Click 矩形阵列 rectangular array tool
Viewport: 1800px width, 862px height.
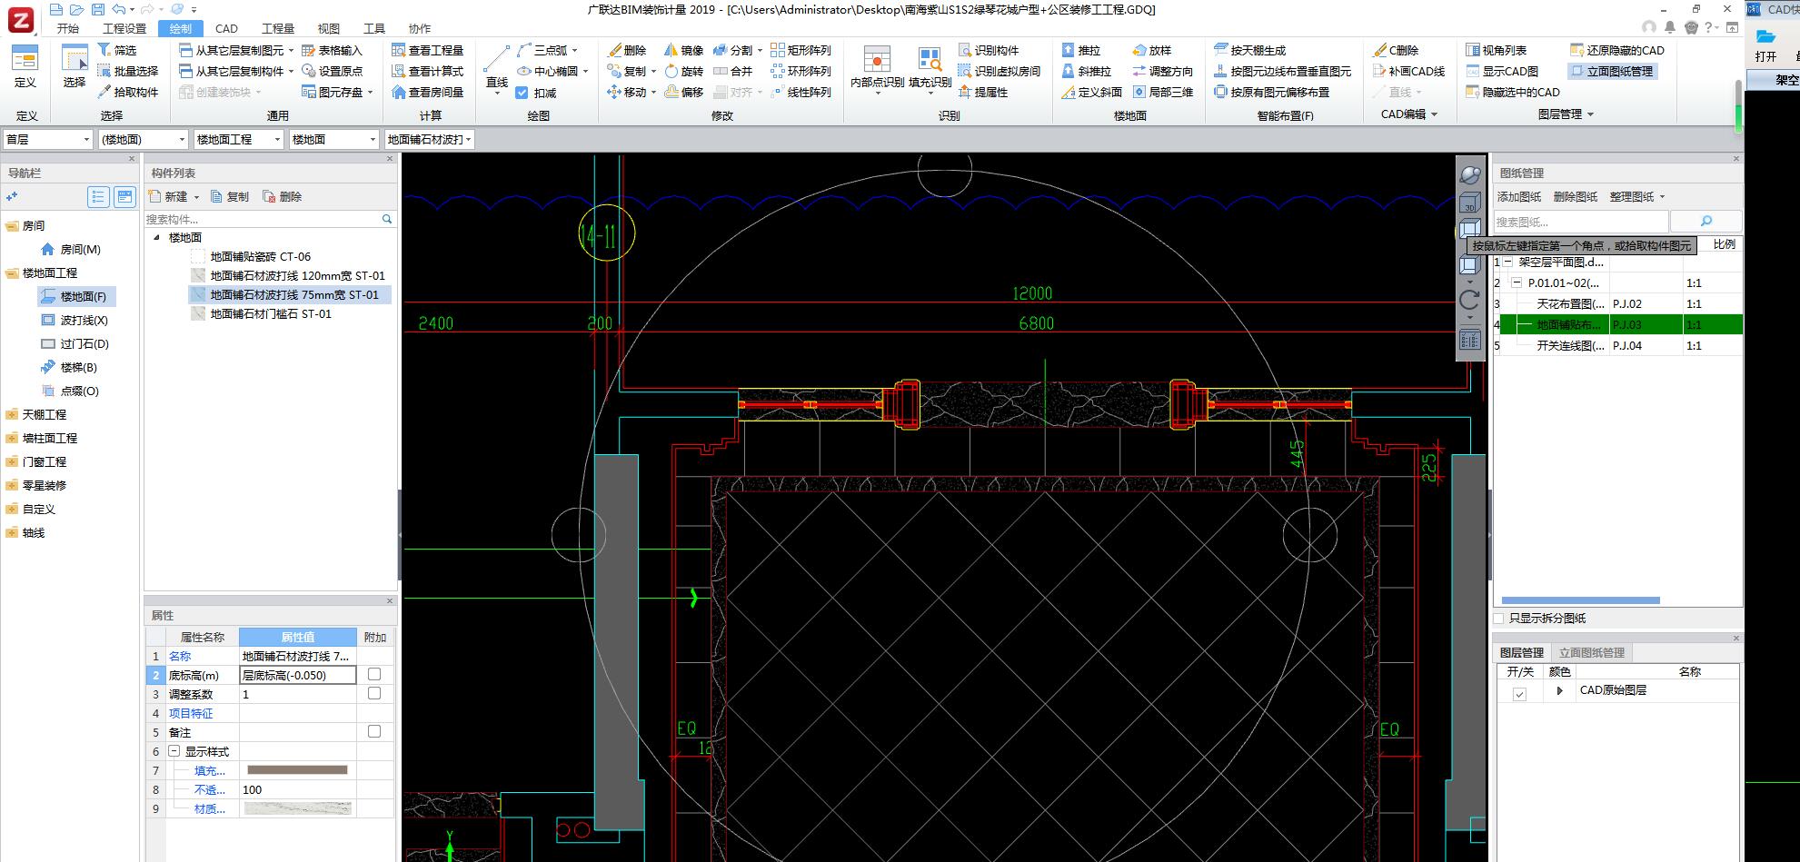[801, 50]
